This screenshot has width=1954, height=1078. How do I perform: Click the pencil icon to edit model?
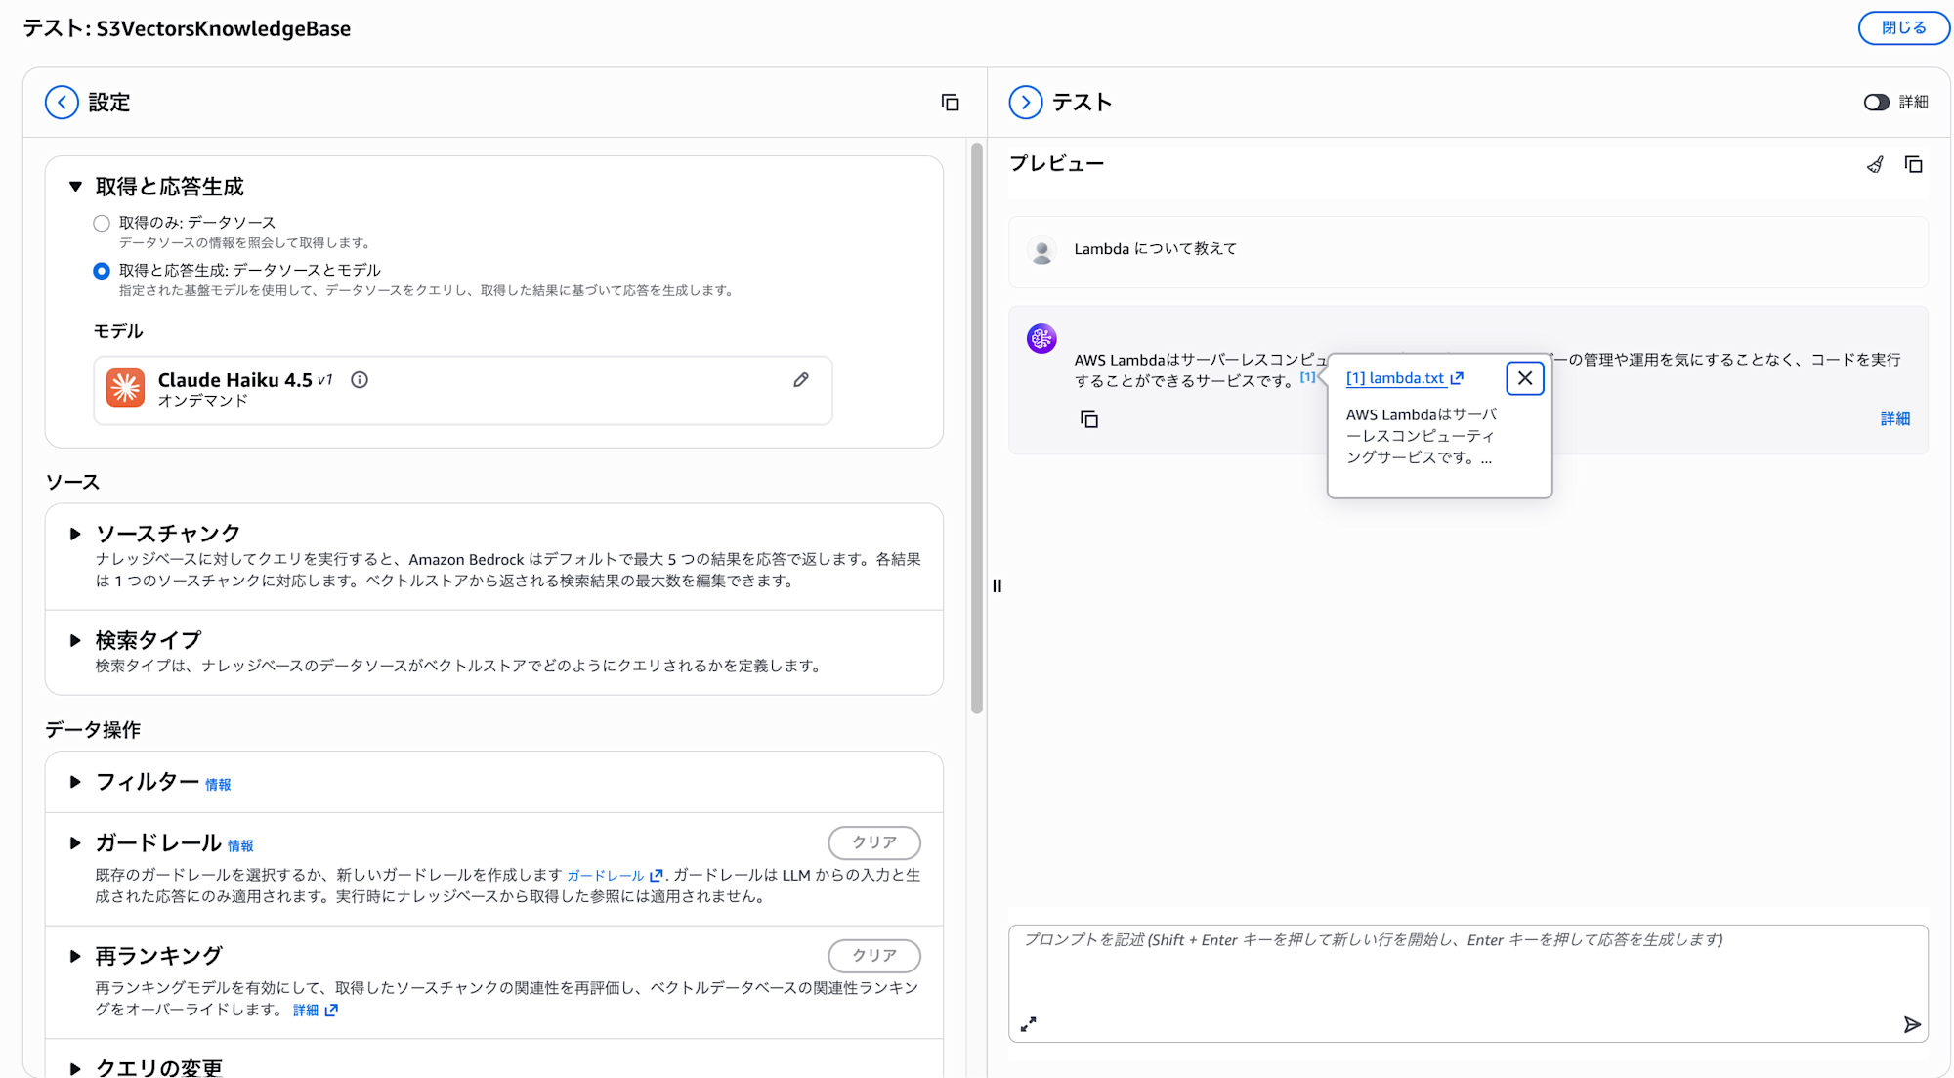coord(801,380)
